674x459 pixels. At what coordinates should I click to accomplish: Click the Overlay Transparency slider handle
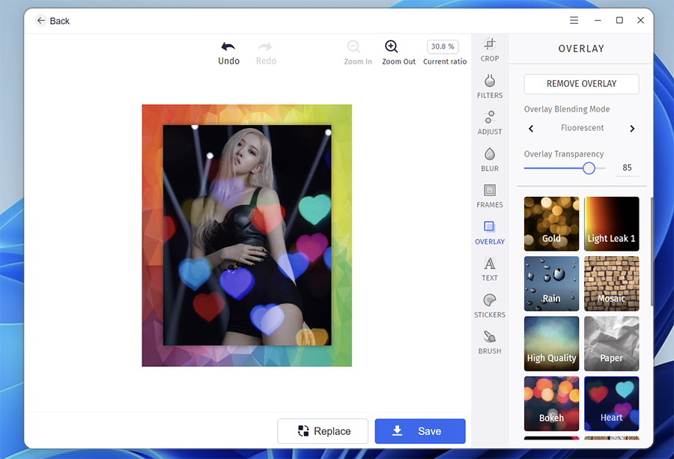click(x=589, y=168)
